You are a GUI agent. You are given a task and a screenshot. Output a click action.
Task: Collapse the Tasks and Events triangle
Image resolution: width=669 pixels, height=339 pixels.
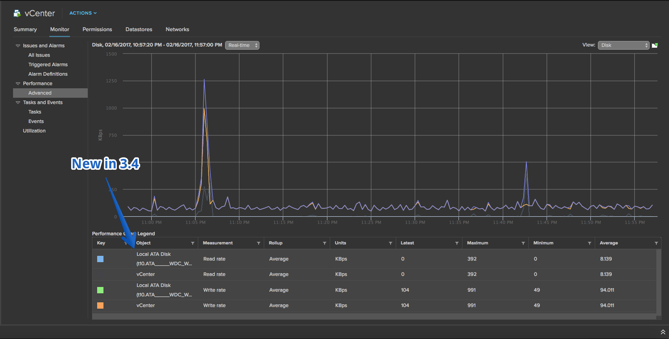[x=18, y=102]
